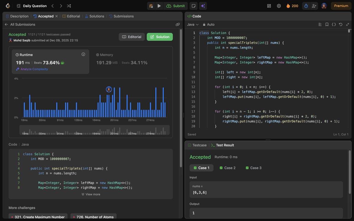The width and height of the screenshot is (354, 221).
Task: View the 200 streak flame counter
Action: pos(292,6)
